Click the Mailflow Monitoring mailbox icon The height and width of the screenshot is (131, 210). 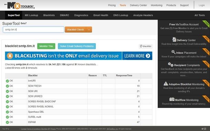coord(172,99)
